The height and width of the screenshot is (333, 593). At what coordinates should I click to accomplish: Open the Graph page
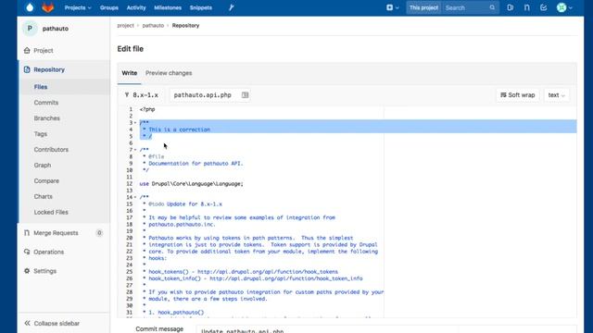[x=43, y=166]
